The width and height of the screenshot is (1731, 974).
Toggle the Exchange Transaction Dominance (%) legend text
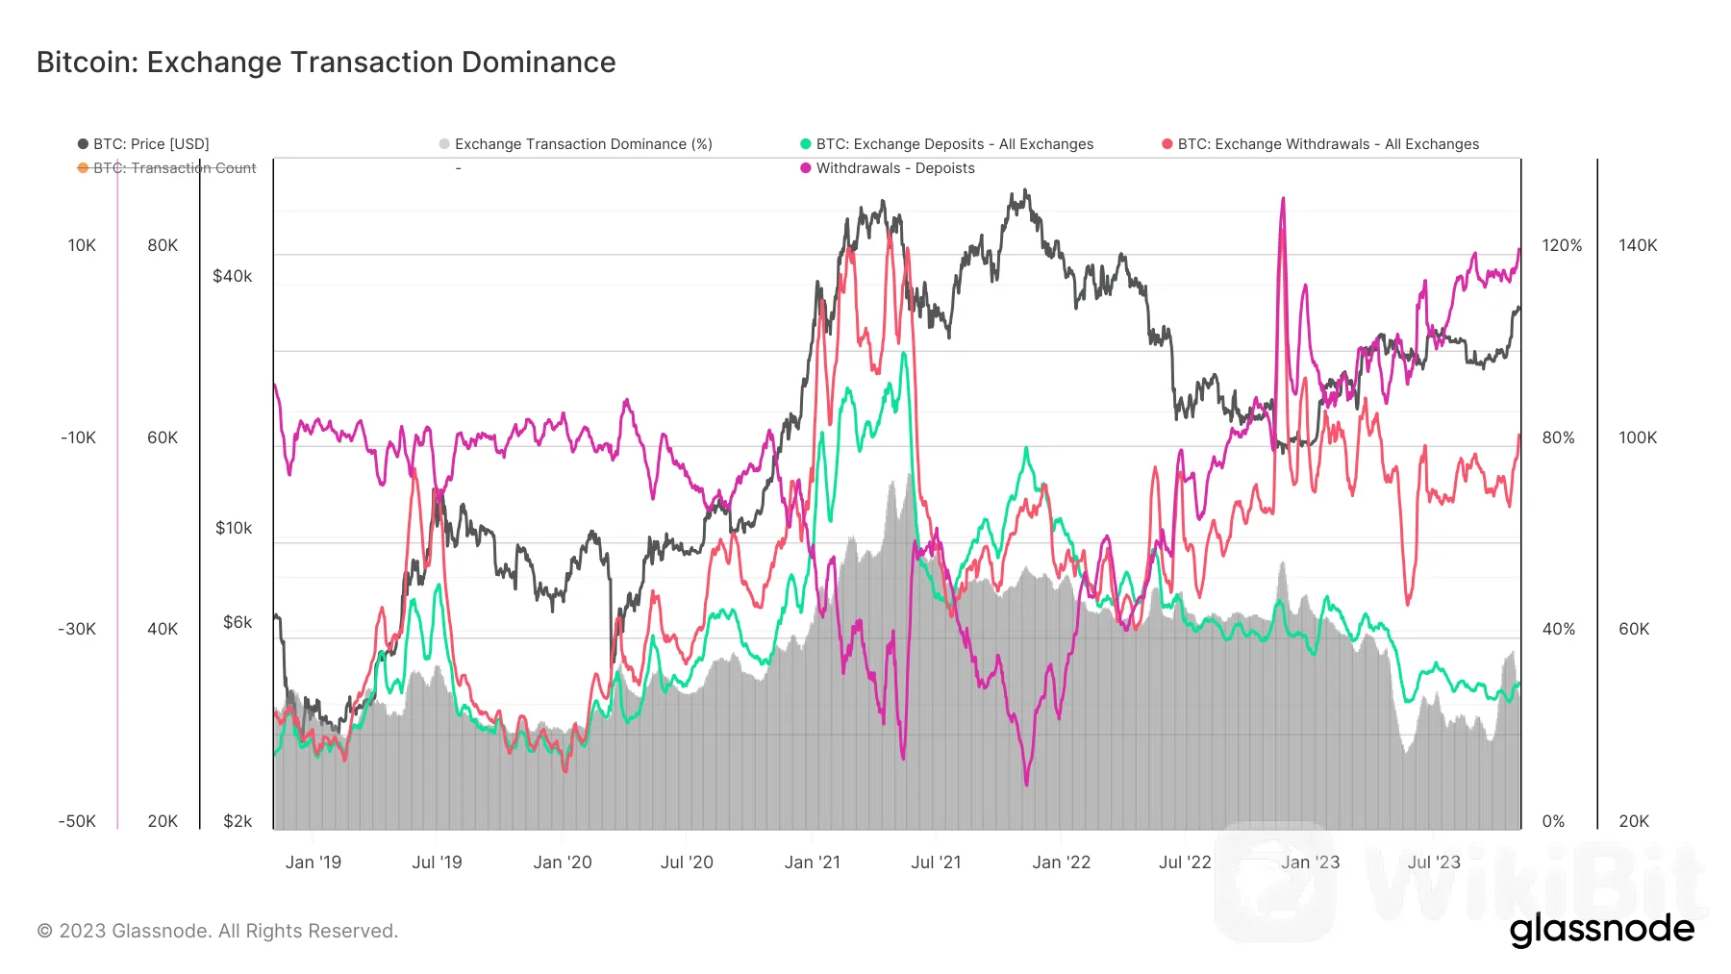click(x=583, y=144)
